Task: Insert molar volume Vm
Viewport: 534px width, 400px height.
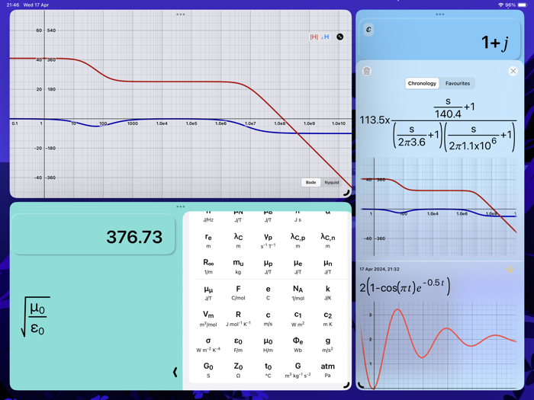Action: point(208,318)
